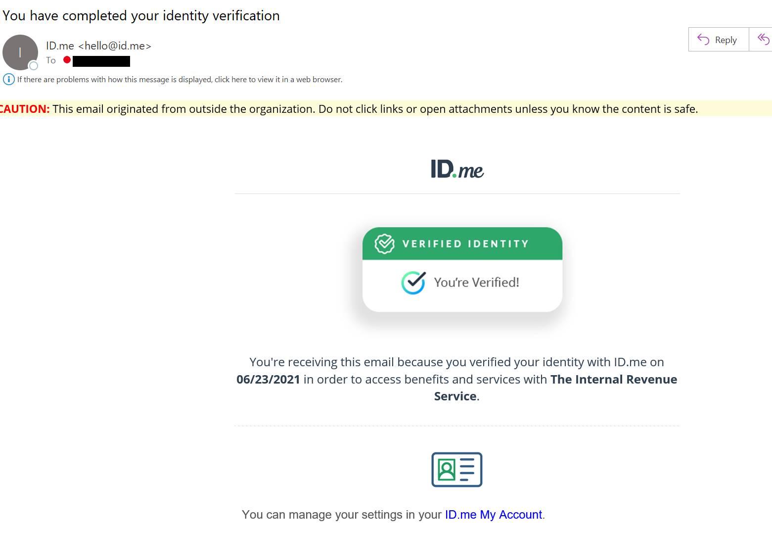Click the Verified Identity seal badge icon

[384, 243]
